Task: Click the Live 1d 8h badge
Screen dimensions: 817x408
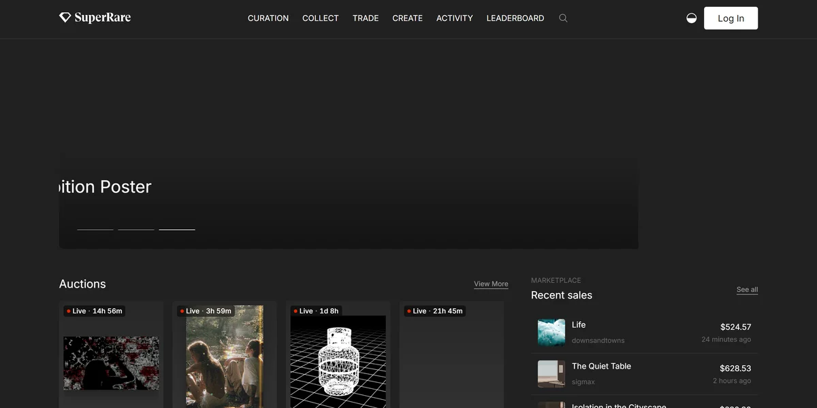Action: 317,311
